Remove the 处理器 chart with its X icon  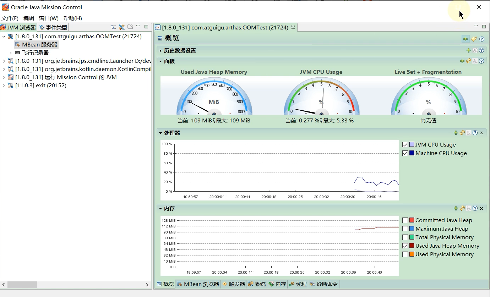pyautogui.click(x=481, y=133)
